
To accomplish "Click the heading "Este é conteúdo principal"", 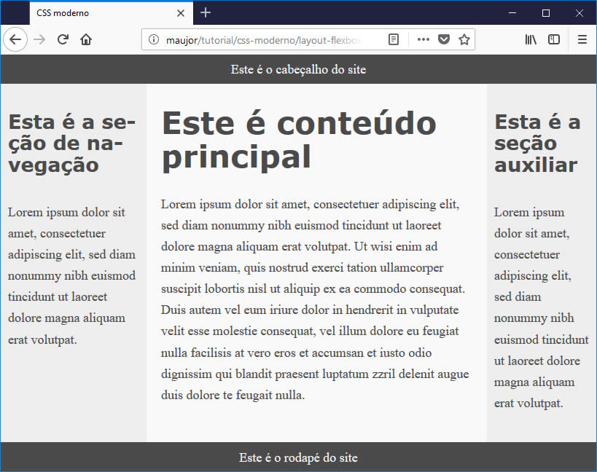I will [x=299, y=139].
